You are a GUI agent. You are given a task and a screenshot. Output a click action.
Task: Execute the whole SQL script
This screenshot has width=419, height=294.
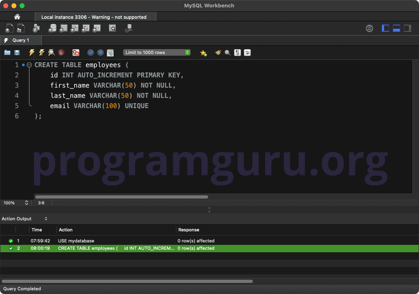click(x=32, y=52)
